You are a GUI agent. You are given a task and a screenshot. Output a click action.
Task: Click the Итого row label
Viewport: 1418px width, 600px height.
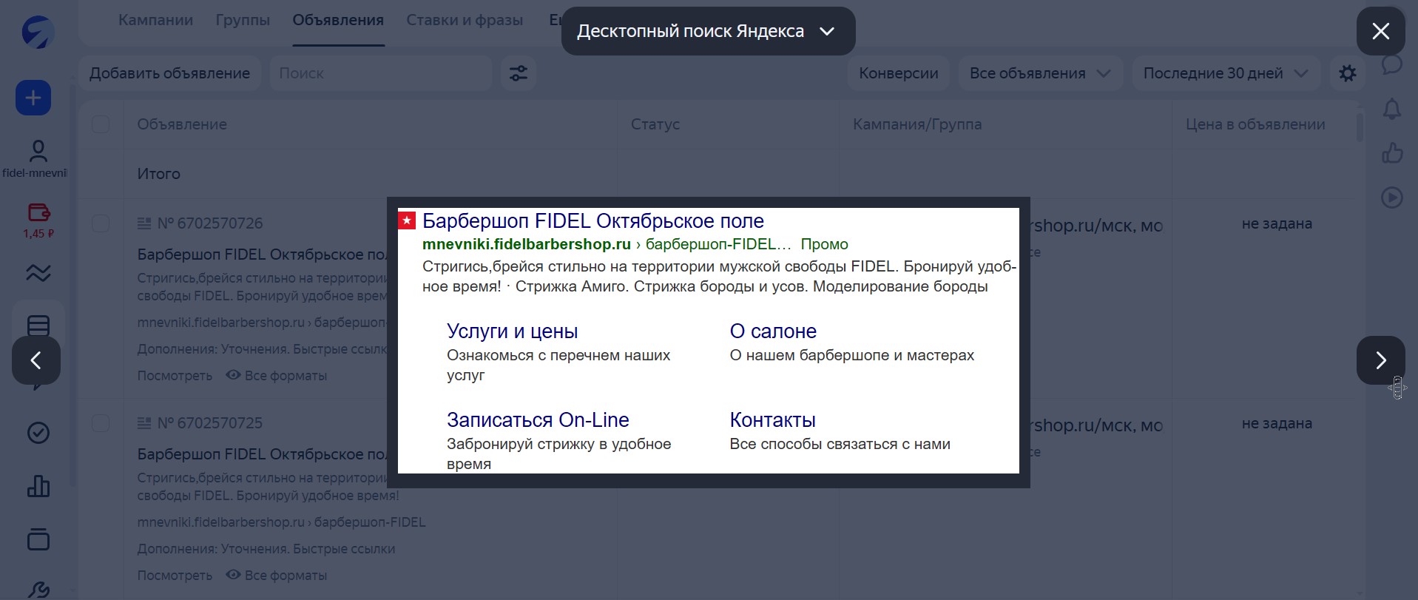158,174
